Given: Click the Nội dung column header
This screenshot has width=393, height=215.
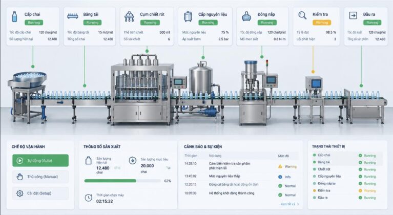Looking at the screenshot, I should coord(215,156).
